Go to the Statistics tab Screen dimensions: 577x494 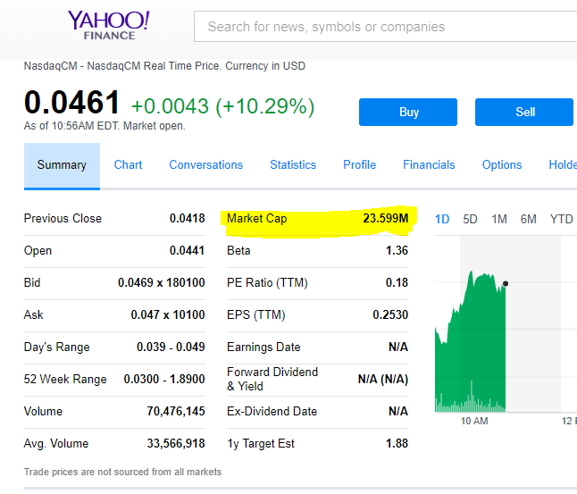pos(293,165)
